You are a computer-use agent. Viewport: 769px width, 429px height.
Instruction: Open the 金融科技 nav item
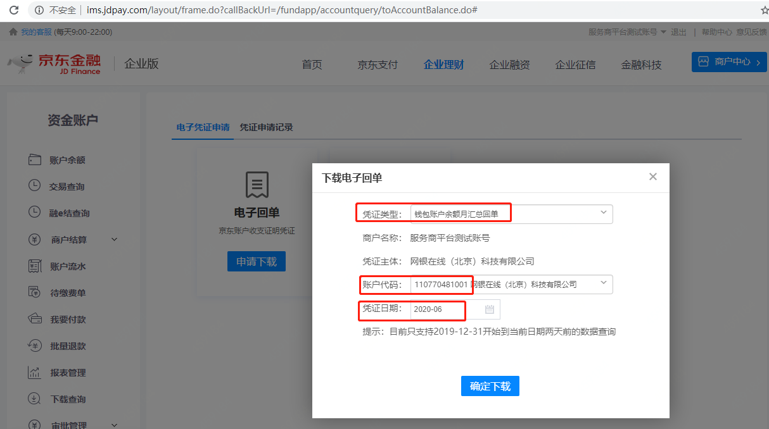point(641,65)
